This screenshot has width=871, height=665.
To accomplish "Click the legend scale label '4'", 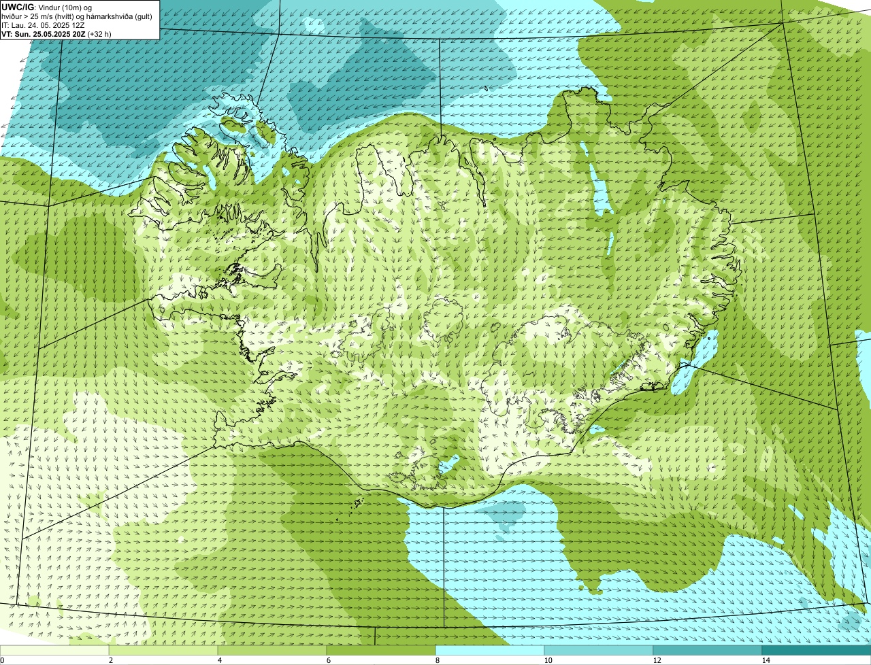I will click(x=219, y=660).
